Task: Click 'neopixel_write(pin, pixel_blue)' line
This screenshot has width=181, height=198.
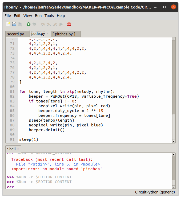Action: tap(66, 125)
